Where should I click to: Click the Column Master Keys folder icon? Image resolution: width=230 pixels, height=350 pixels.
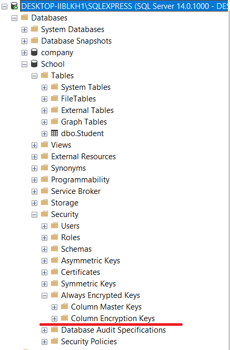[64, 306]
